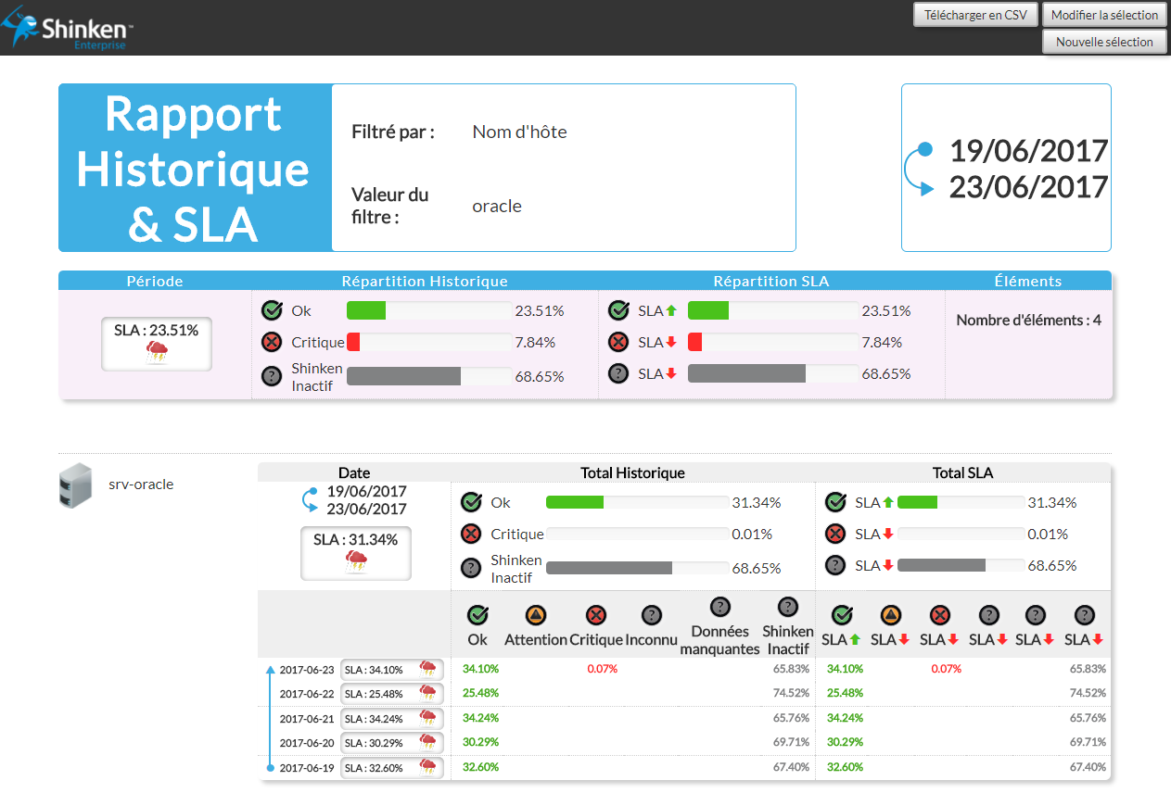
Task: Start a Nouvelle sélection
Action: click(1104, 42)
